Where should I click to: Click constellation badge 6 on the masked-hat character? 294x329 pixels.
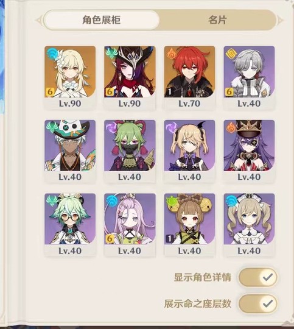[109, 91]
